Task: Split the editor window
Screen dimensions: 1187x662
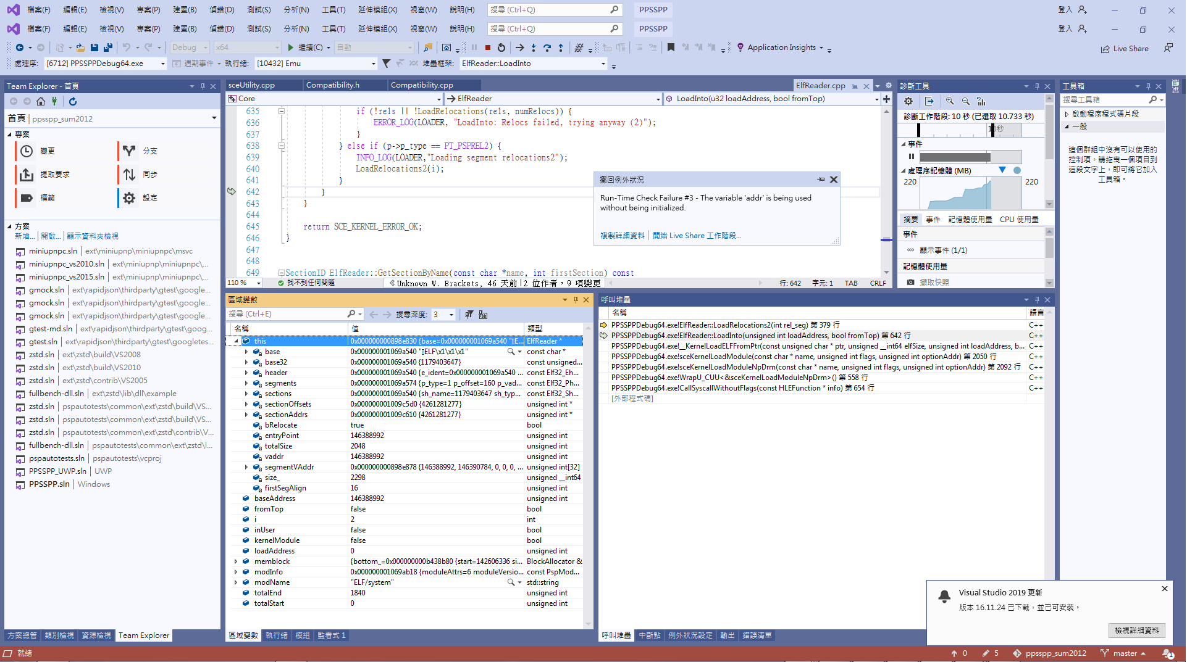Action: [x=887, y=99]
